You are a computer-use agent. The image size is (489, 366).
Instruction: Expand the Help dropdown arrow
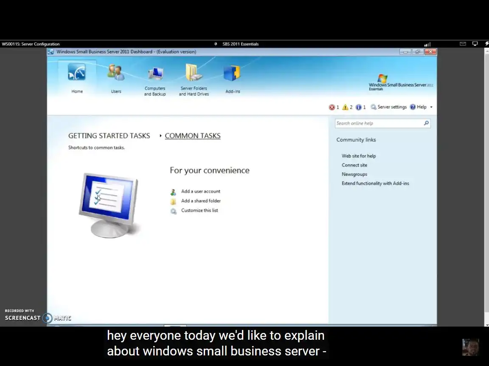point(431,107)
